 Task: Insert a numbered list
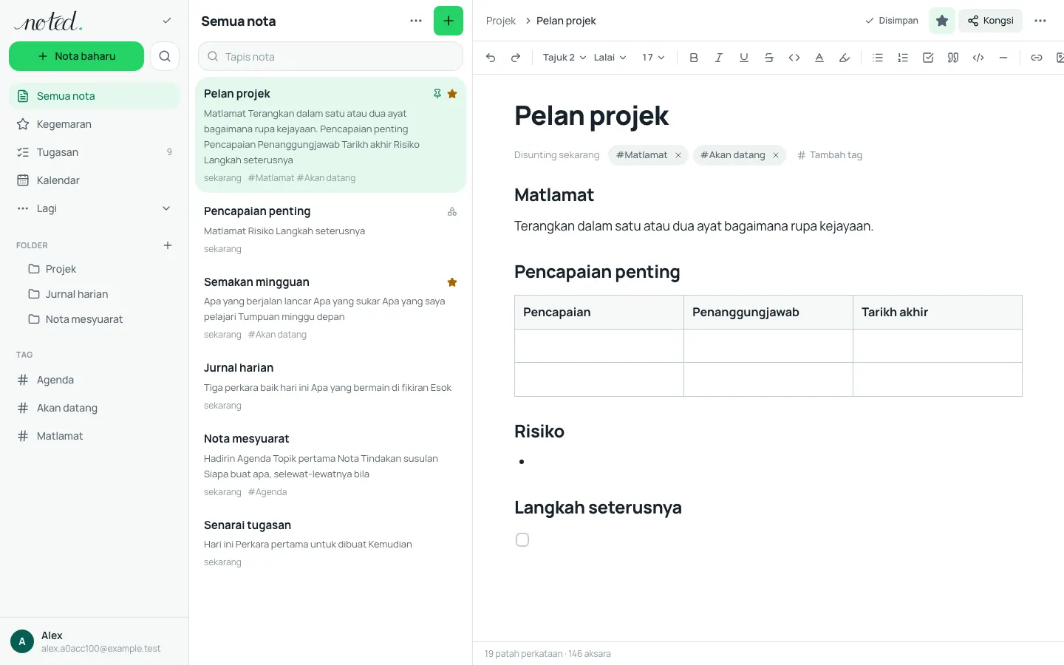pos(903,58)
